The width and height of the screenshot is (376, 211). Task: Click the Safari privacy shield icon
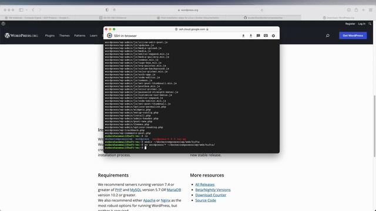[x=107, y=10]
